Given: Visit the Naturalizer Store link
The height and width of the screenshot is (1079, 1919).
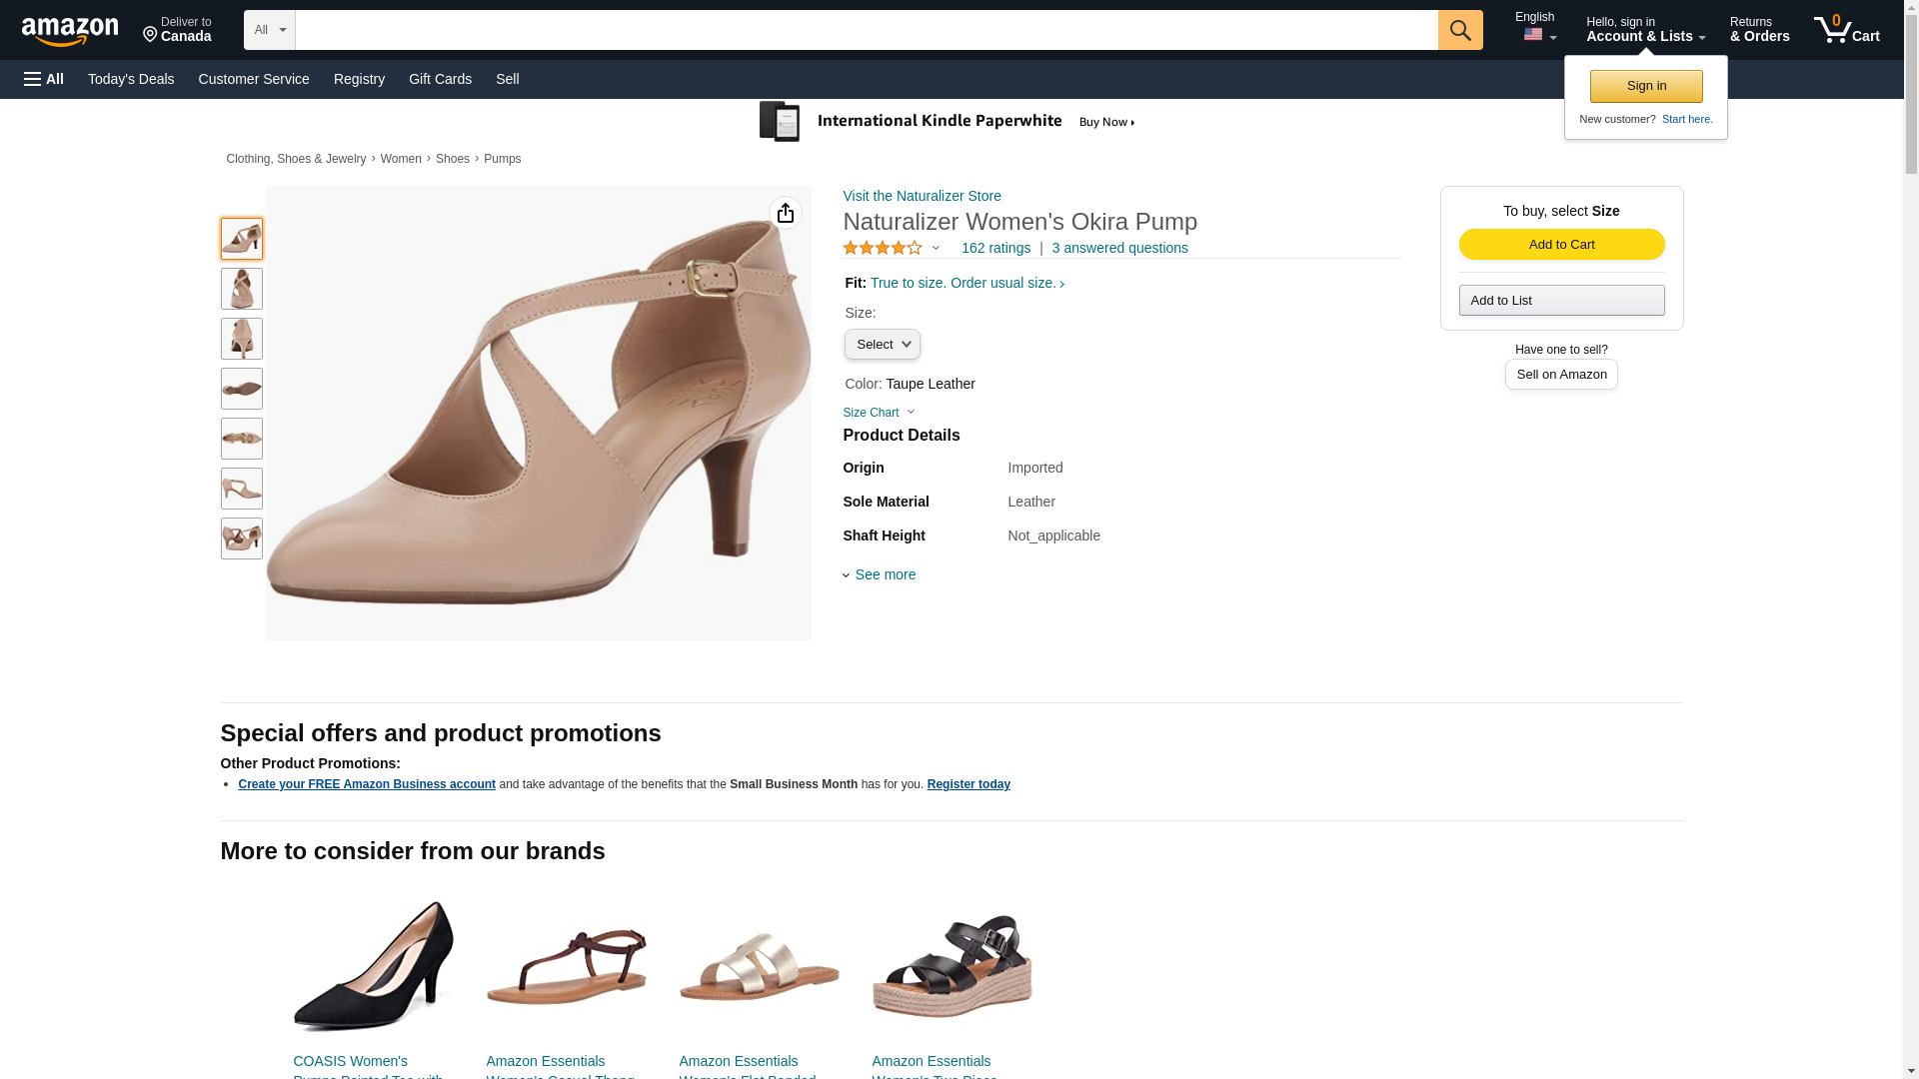Looking at the screenshot, I should [922, 196].
